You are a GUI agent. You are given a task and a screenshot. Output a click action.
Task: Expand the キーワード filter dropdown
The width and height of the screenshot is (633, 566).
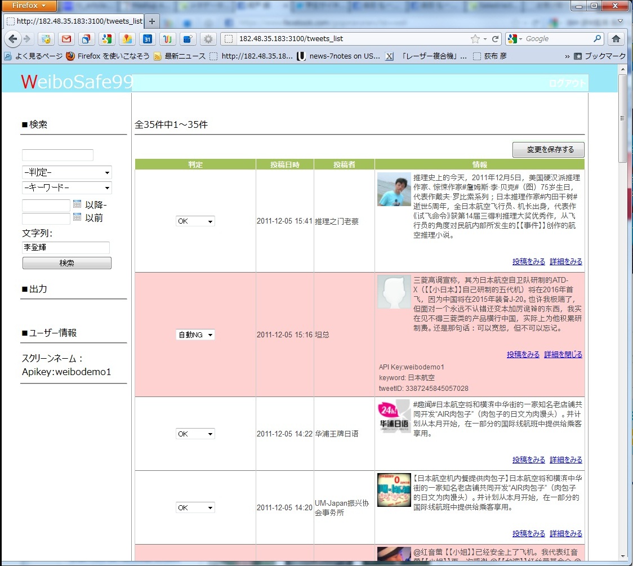[x=66, y=188]
